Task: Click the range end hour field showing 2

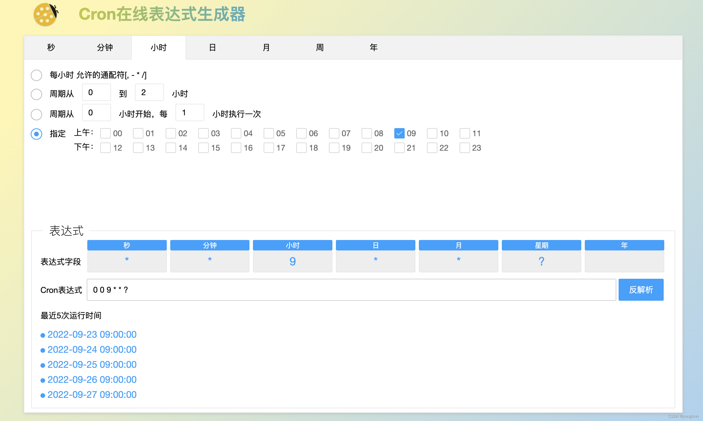Action: click(149, 93)
